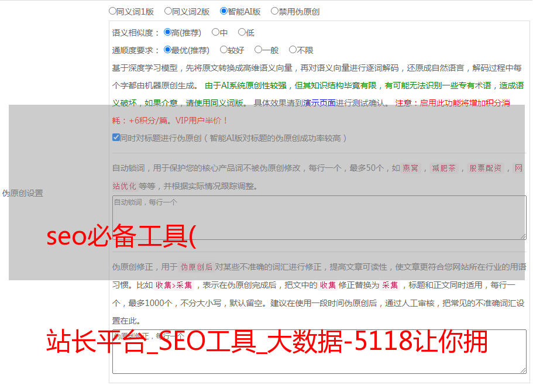Set 通顺度要求 to 一般

pos(258,50)
